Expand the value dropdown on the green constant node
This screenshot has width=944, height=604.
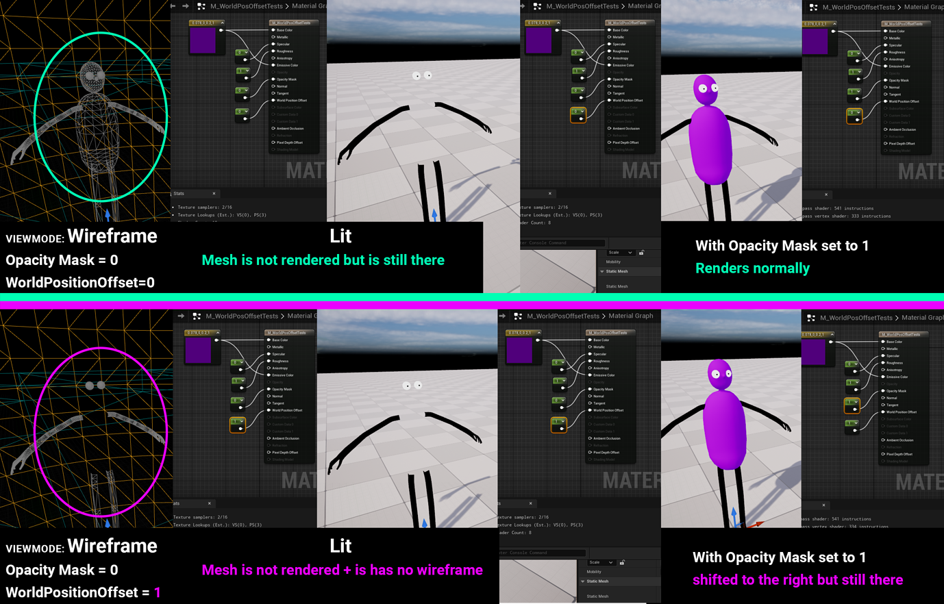point(247,53)
